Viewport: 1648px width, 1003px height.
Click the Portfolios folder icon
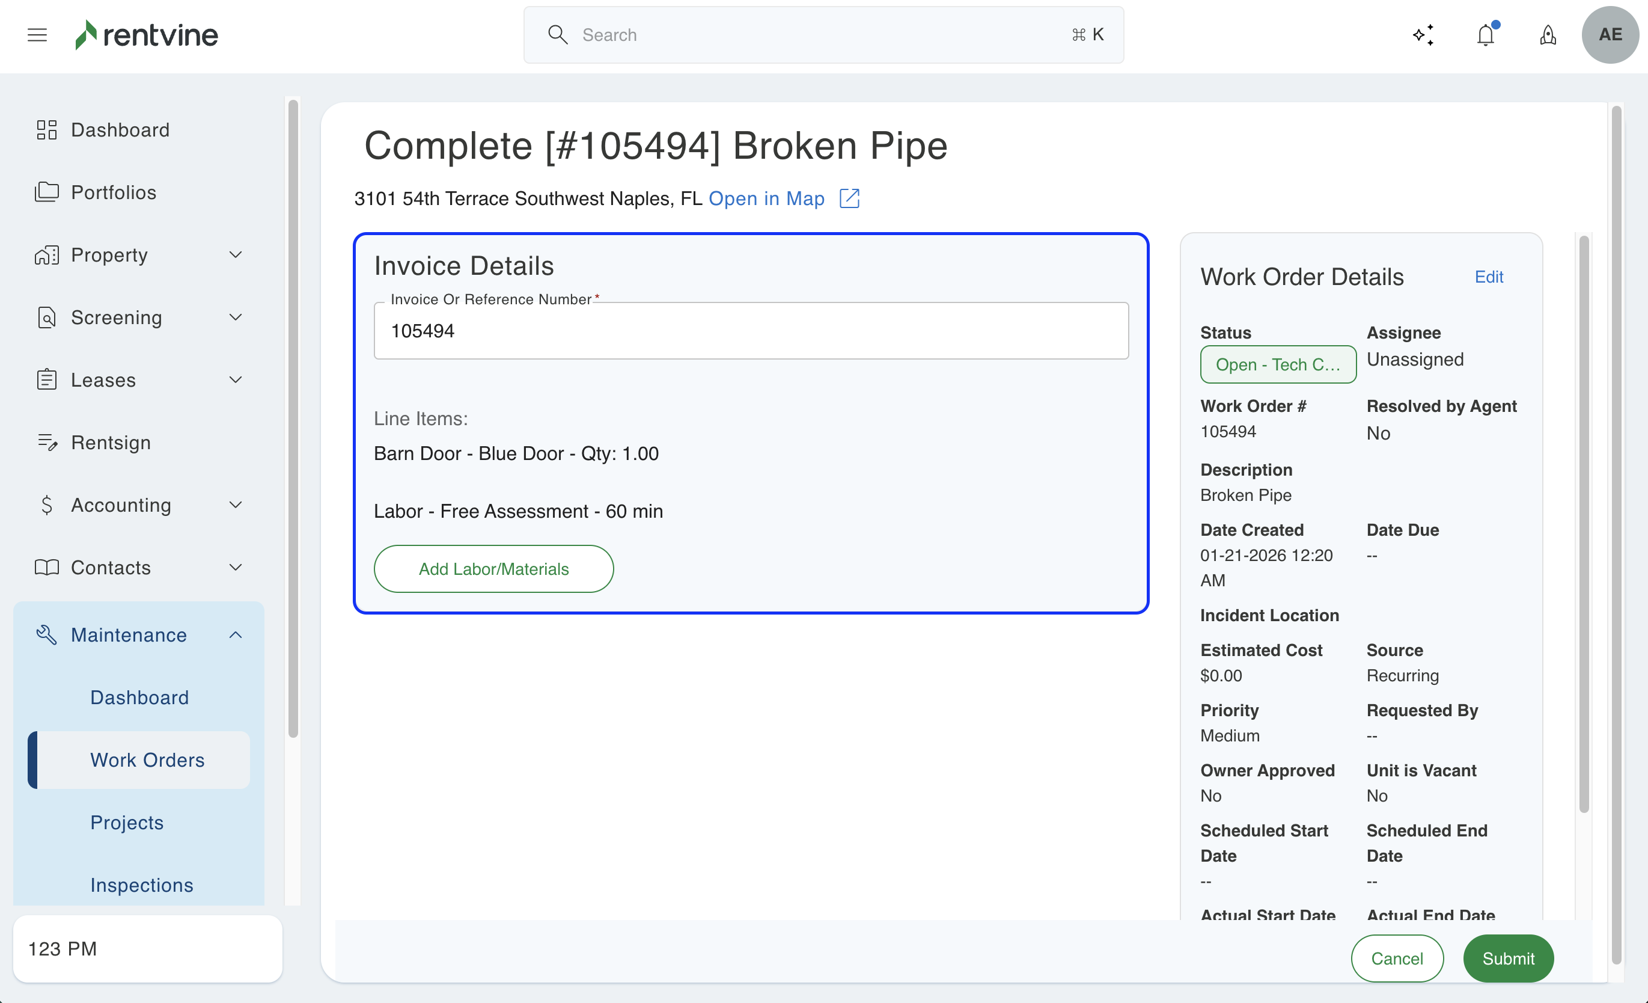(x=46, y=192)
